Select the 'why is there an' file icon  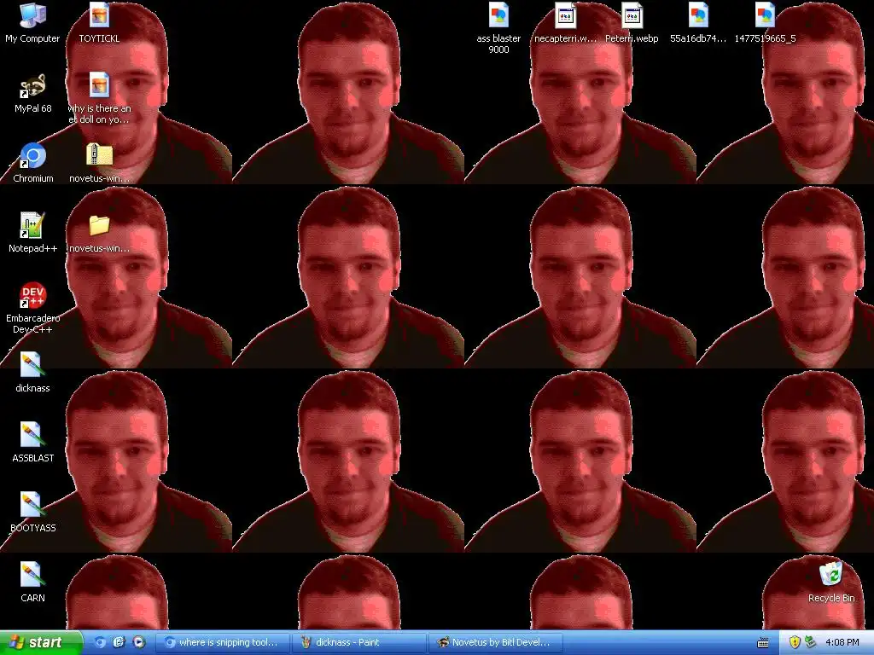click(99, 86)
